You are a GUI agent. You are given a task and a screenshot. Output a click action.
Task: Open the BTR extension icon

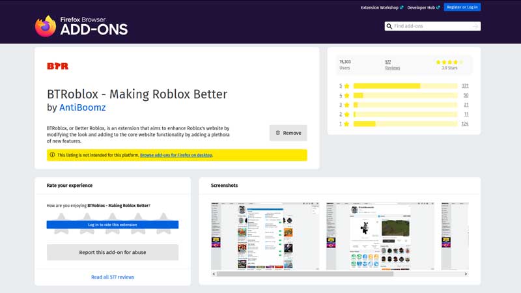[57, 66]
